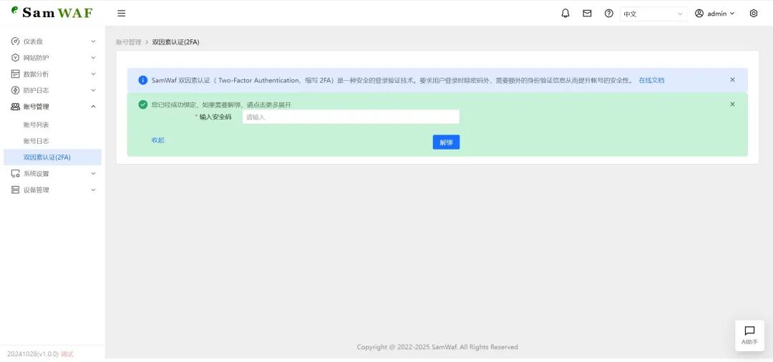Click the 数据分析 icon
This screenshot has width=773, height=362.
(x=15, y=74)
